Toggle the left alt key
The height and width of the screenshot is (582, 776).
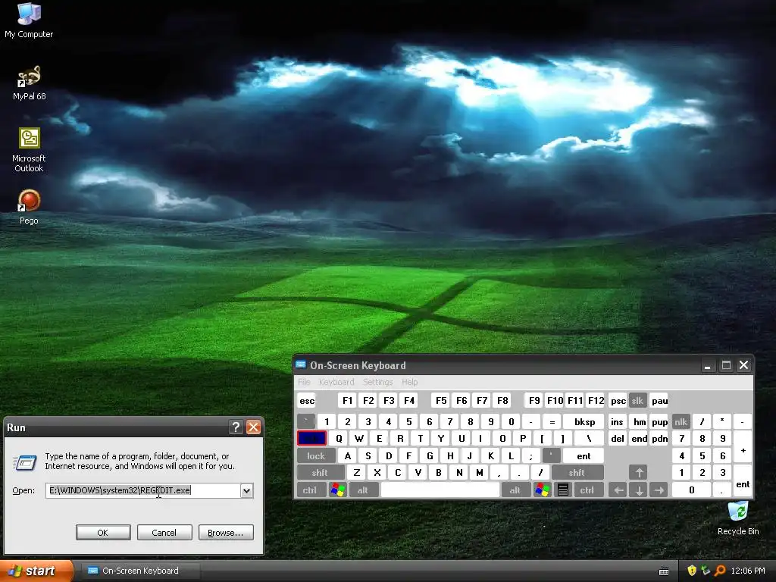click(x=363, y=490)
